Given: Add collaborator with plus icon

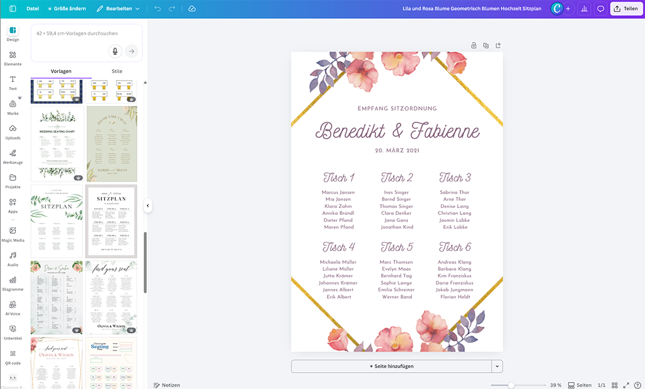Looking at the screenshot, I should pos(568,9).
